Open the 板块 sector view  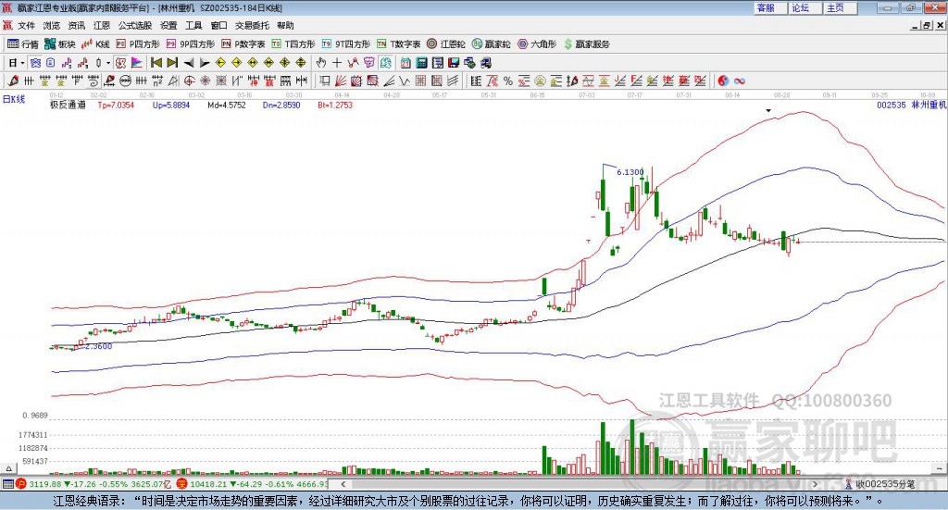pyautogui.click(x=59, y=44)
